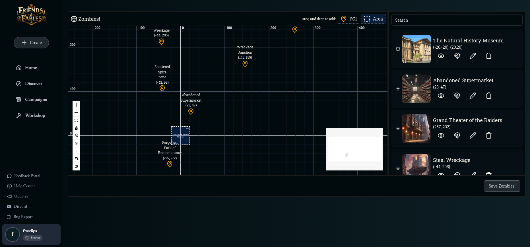Click the map image icon in toolbar
This screenshot has width=530, height=247.
point(76,159)
